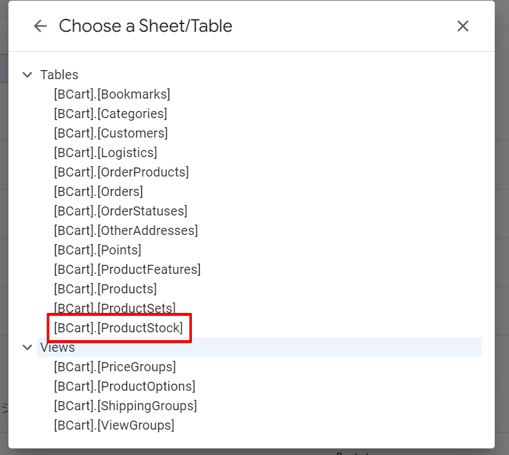Select the [BCart].[Bookmarks] table
This screenshot has height=455, width=509.
(112, 94)
